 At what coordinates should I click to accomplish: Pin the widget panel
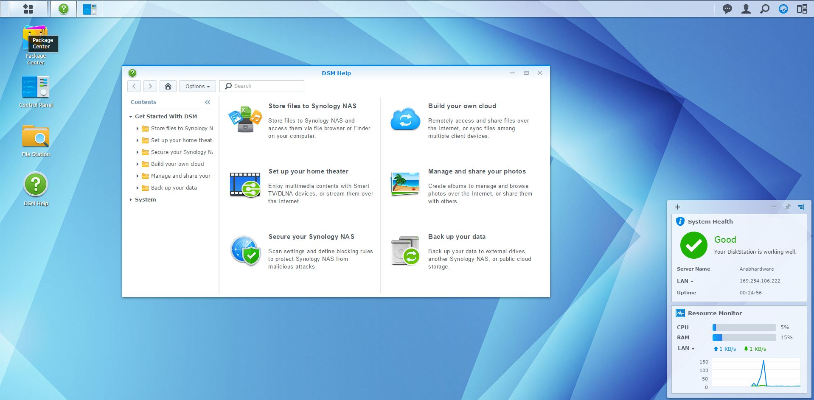[x=788, y=207]
